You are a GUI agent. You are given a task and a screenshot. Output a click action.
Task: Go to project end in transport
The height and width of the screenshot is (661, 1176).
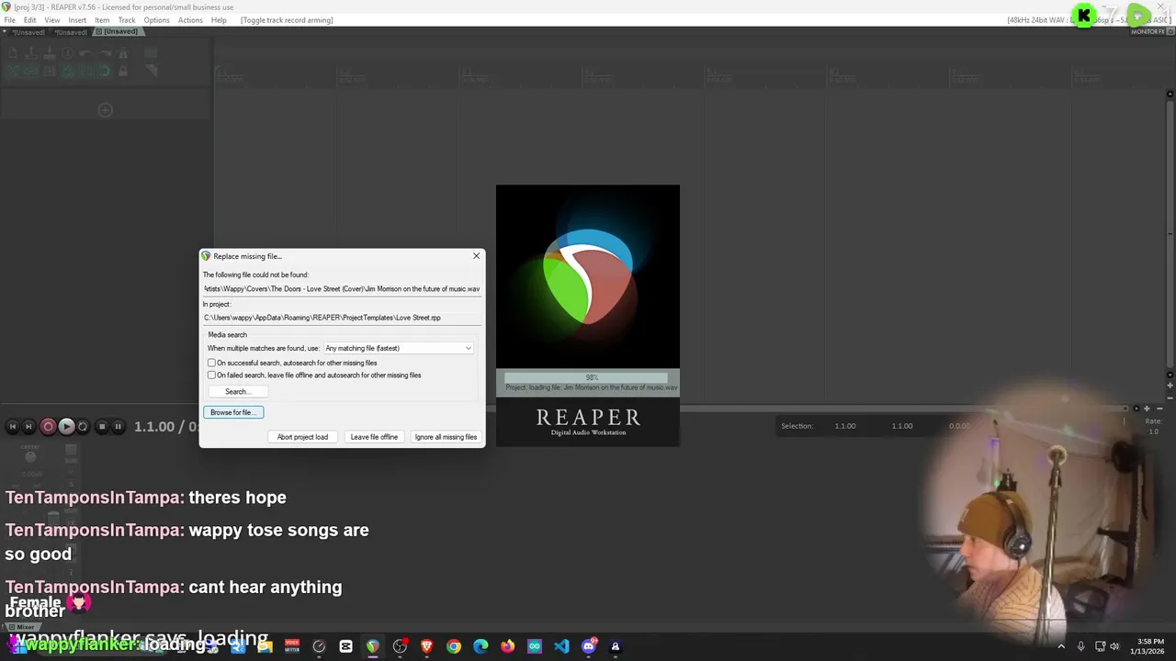(28, 426)
